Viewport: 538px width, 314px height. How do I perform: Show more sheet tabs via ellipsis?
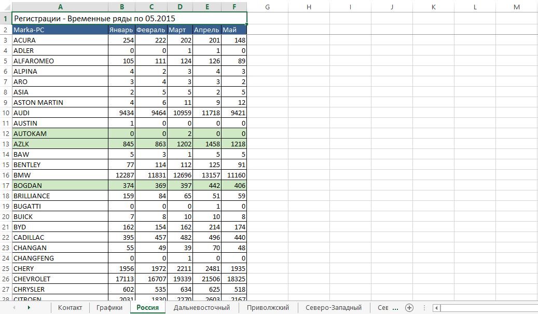click(x=395, y=308)
